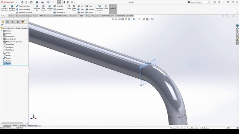
Task: Select the Boundary Boss/Base command
Action: (x=24, y=12)
